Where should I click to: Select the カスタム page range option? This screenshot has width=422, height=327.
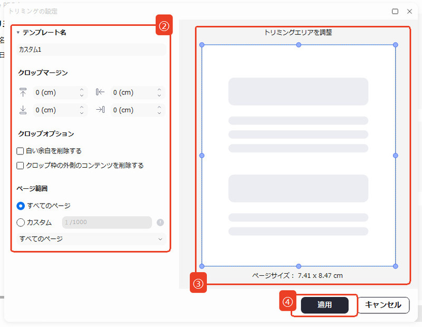click(x=20, y=222)
